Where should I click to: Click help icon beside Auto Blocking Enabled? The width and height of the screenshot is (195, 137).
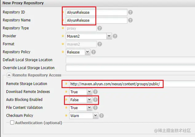(95, 100)
